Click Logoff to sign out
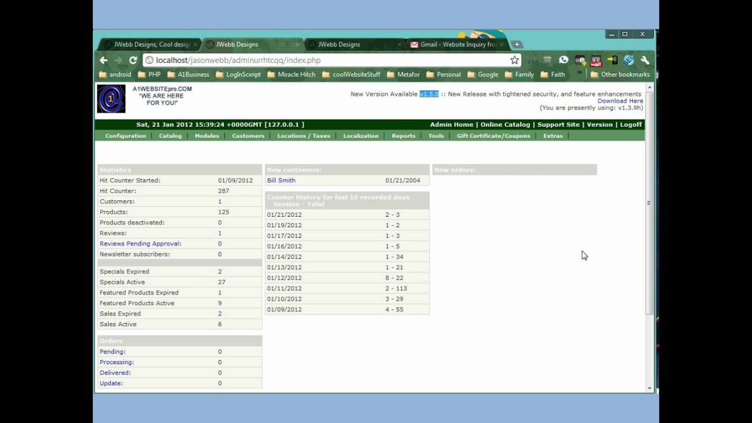The image size is (752, 423). pyautogui.click(x=631, y=125)
